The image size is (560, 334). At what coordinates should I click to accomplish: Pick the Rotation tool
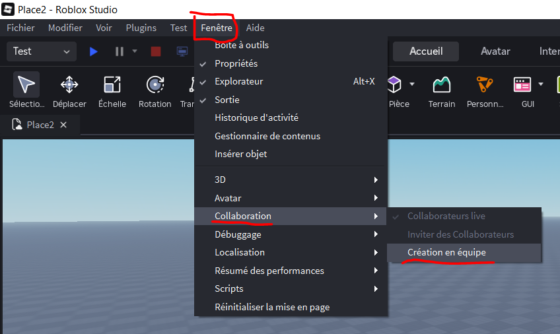click(x=155, y=85)
